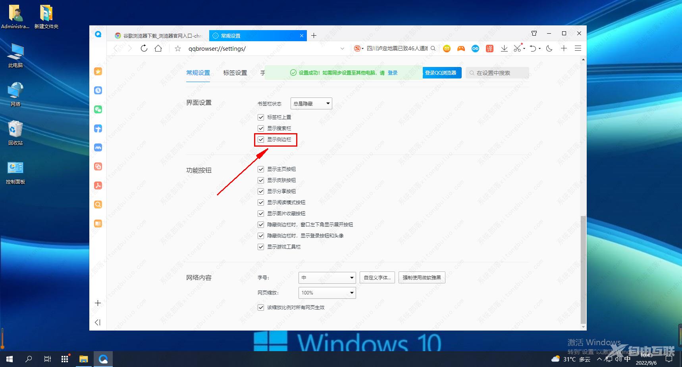Viewport: 682px width, 367px height.
Task: Open the 字号 font size dropdown
Action: (327, 278)
